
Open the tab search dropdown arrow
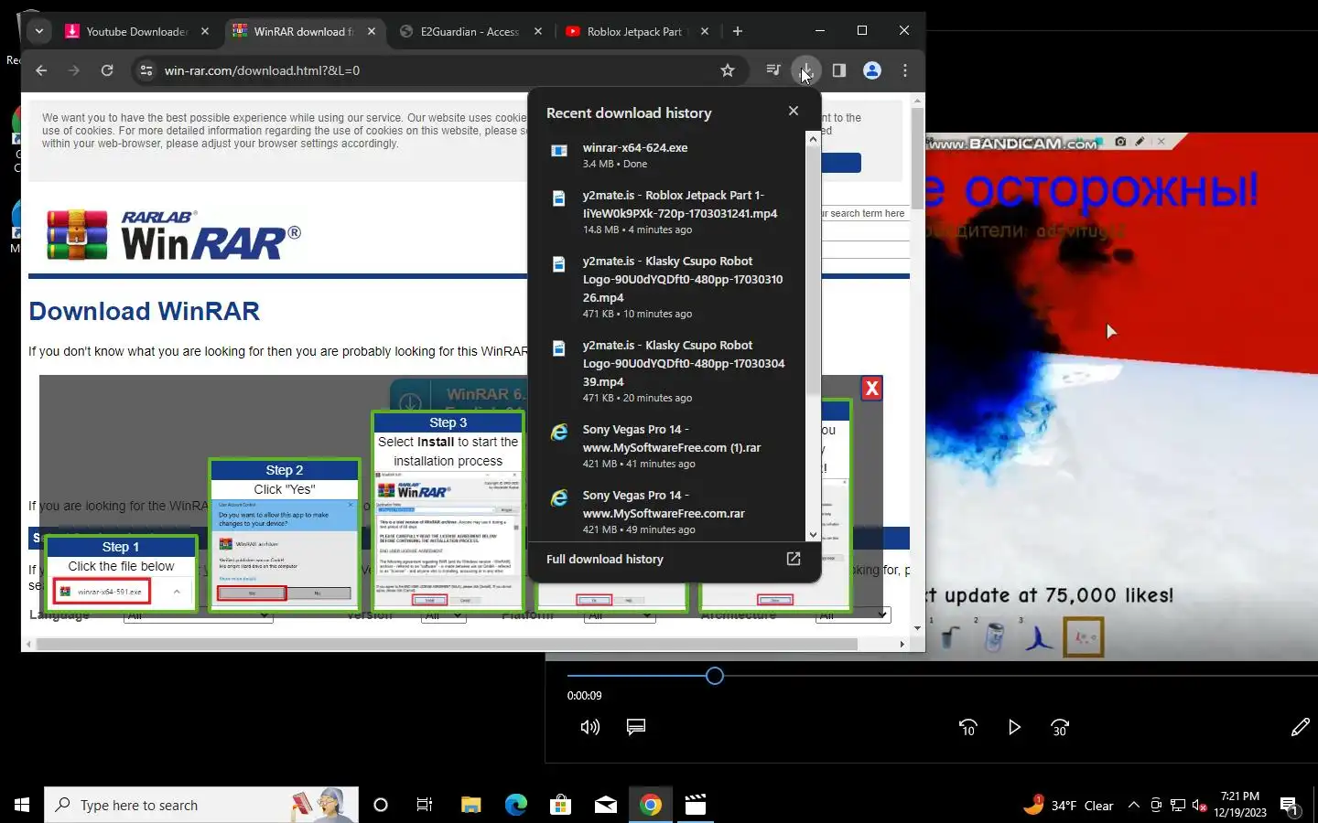[x=39, y=31]
